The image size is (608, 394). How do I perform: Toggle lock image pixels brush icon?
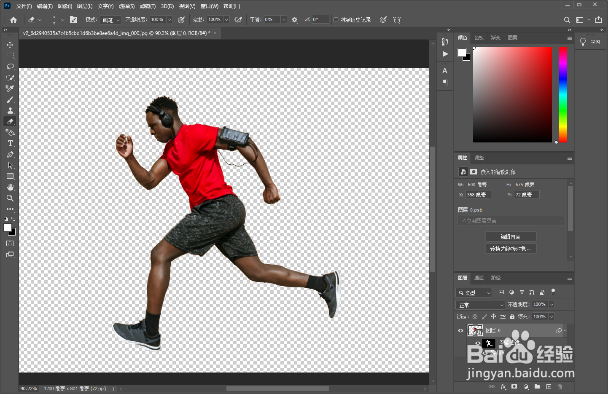tap(484, 316)
